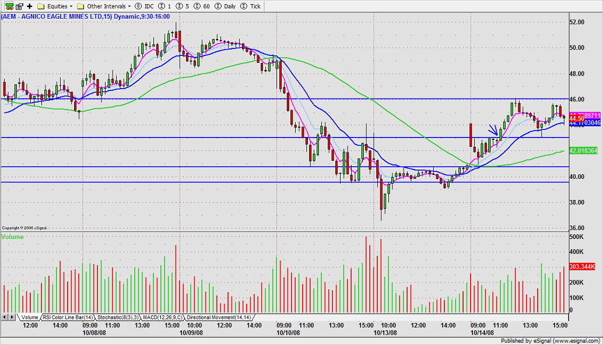The width and height of the screenshot is (603, 345).
Task: Switch chart to Daily interval
Action: click(x=225, y=6)
